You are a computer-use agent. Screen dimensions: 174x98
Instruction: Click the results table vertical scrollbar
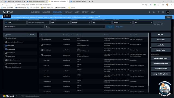[148, 59]
